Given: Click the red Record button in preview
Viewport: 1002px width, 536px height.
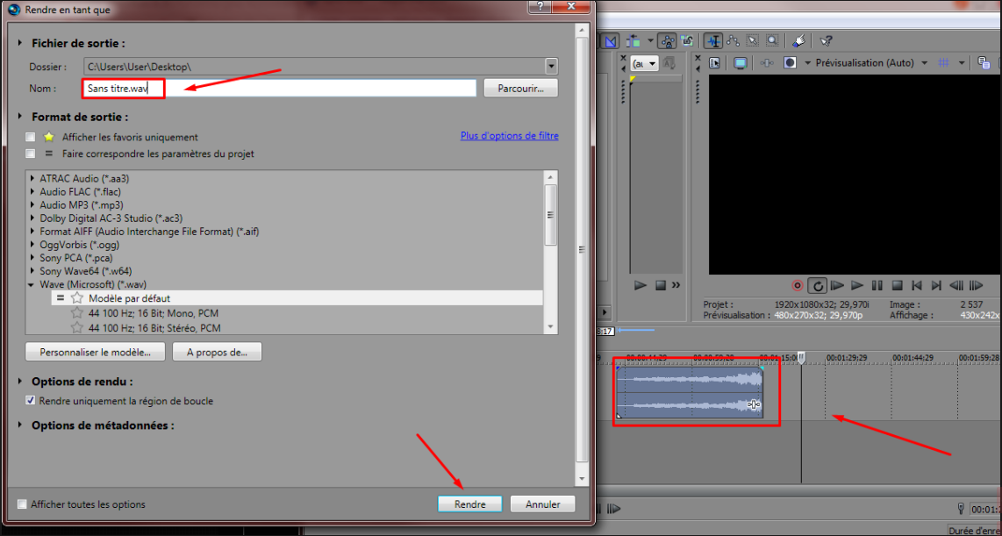Looking at the screenshot, I should (x=797, y=285).
